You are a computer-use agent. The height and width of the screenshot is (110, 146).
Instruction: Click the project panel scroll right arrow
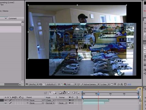click(20, 84)
